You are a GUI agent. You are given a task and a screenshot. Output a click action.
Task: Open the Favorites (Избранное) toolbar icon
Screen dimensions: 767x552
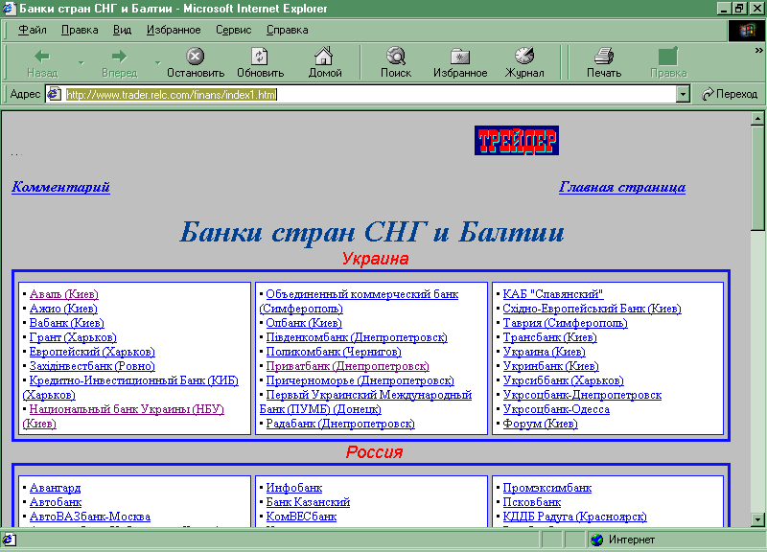pos(460,57)
